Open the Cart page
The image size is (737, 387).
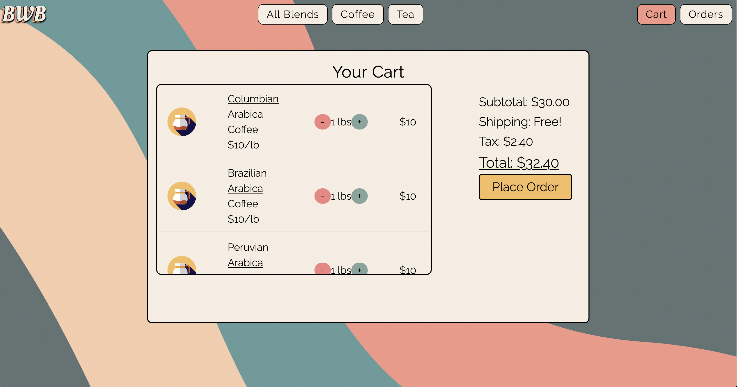[656, 14]
